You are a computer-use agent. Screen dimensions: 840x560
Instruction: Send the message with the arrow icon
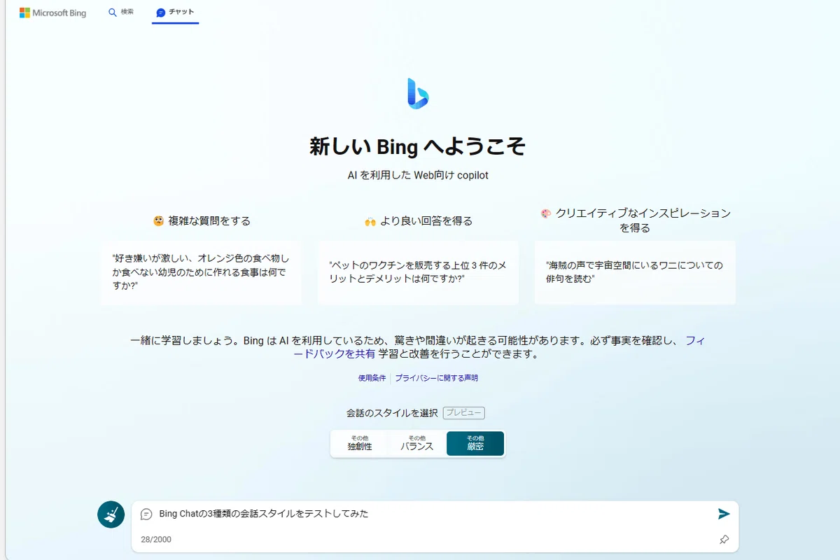tap(724, 514)
